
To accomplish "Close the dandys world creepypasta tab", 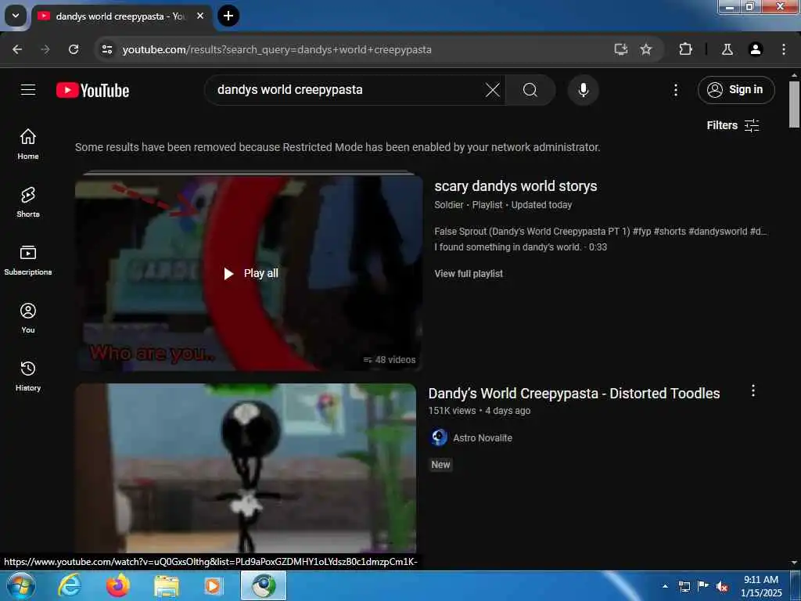I will (200, 16).
